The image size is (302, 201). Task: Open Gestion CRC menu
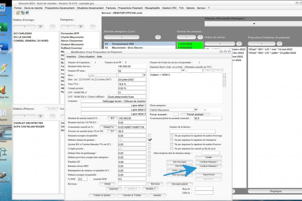tap(169, 8)
